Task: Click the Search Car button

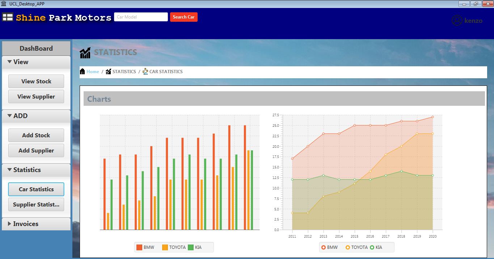Action: [184, 17]
